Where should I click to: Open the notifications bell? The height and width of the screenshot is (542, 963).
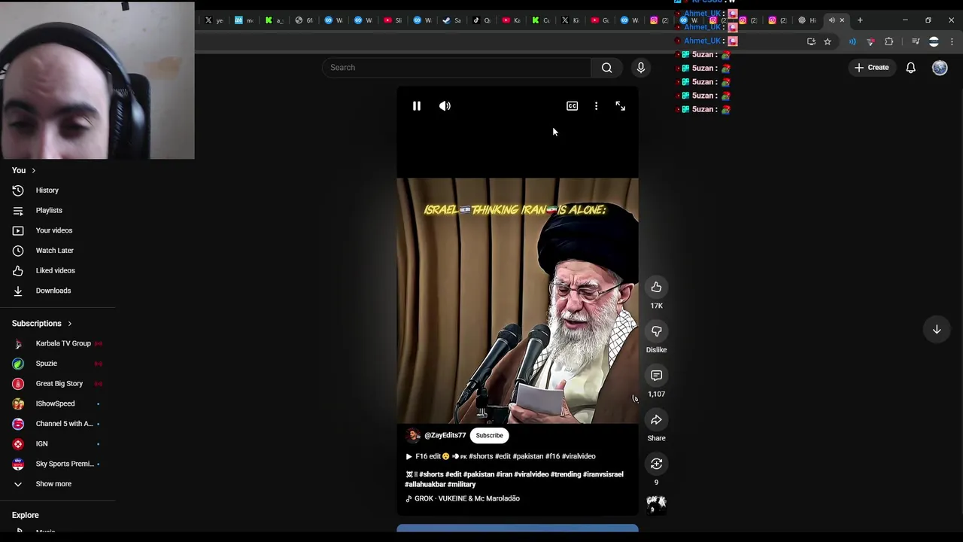(x=910, y=68)
